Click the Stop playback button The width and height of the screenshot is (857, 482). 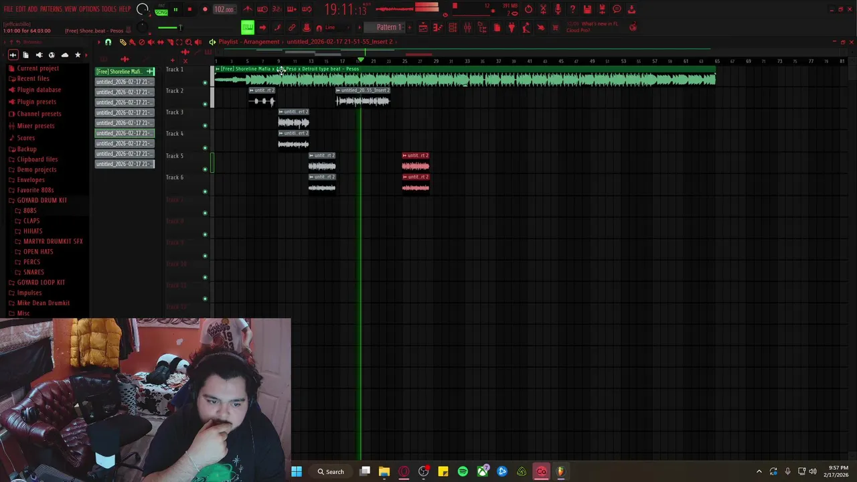click(189, 9)
